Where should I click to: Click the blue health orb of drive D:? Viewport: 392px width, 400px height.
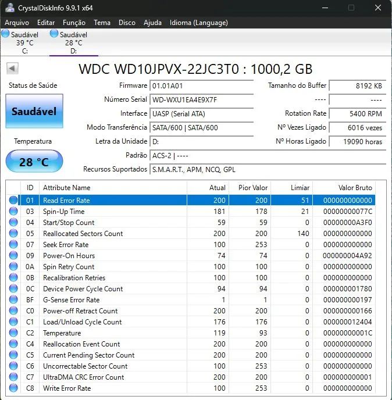[x=54, y=33]
